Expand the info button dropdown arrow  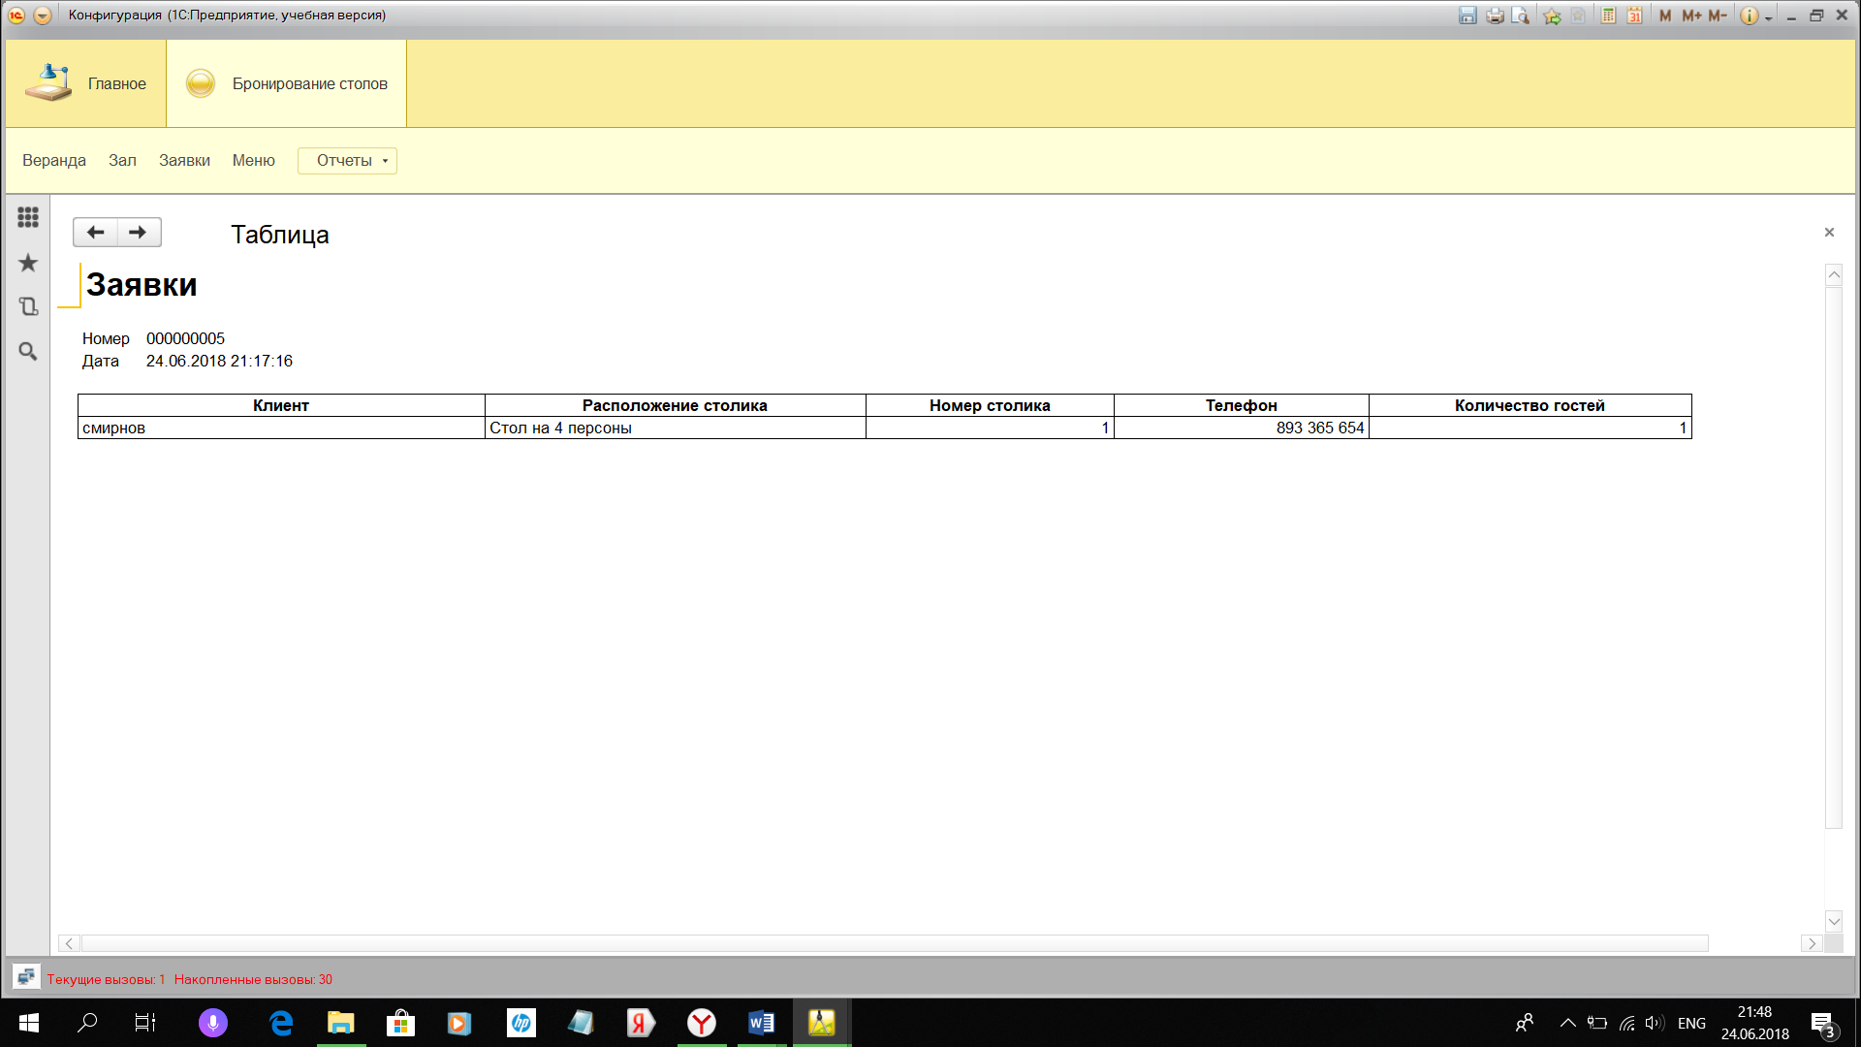coord(1769,17)
